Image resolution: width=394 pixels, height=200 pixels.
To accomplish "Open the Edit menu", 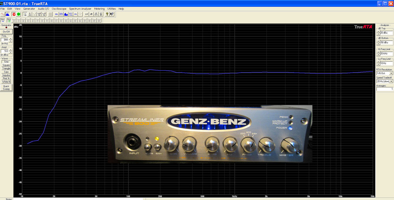I will click(9, 9).
